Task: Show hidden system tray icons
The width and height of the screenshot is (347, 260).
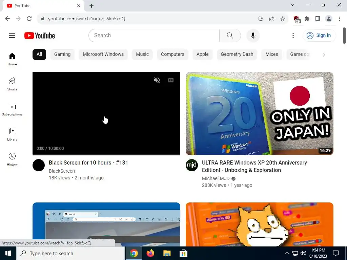Action: click(287, 253)
